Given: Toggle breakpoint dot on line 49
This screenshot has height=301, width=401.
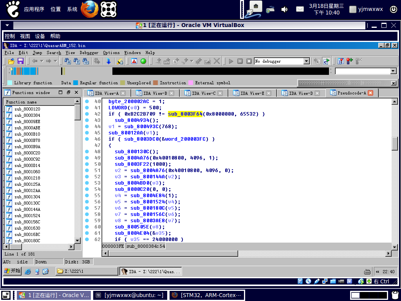Looking at the screenshot, I should (87, 158).
